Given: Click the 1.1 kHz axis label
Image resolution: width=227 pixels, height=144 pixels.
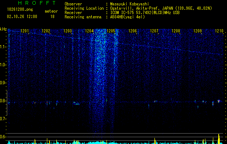Looking at the screenshot, I should pyautogui.click(x=3, y=47).
